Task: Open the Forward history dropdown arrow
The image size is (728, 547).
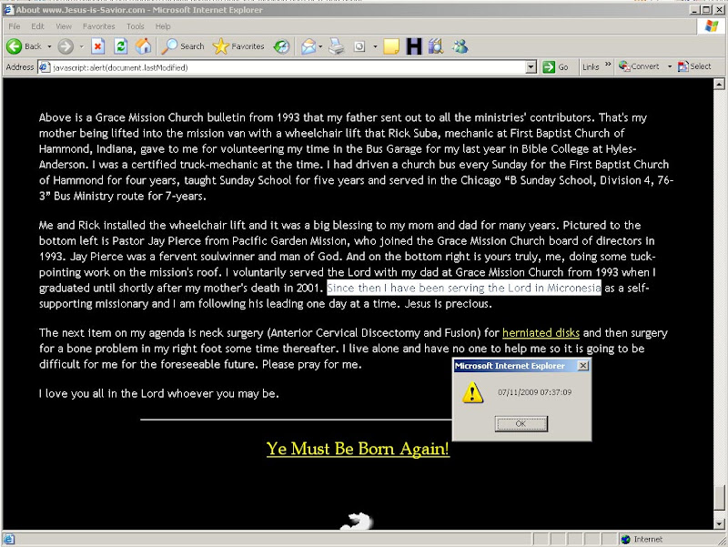Action: [82, 46]
